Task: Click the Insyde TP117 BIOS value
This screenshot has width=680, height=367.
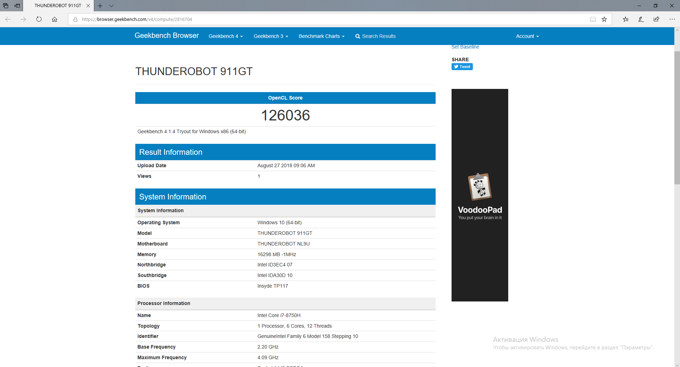Action: 273,286
